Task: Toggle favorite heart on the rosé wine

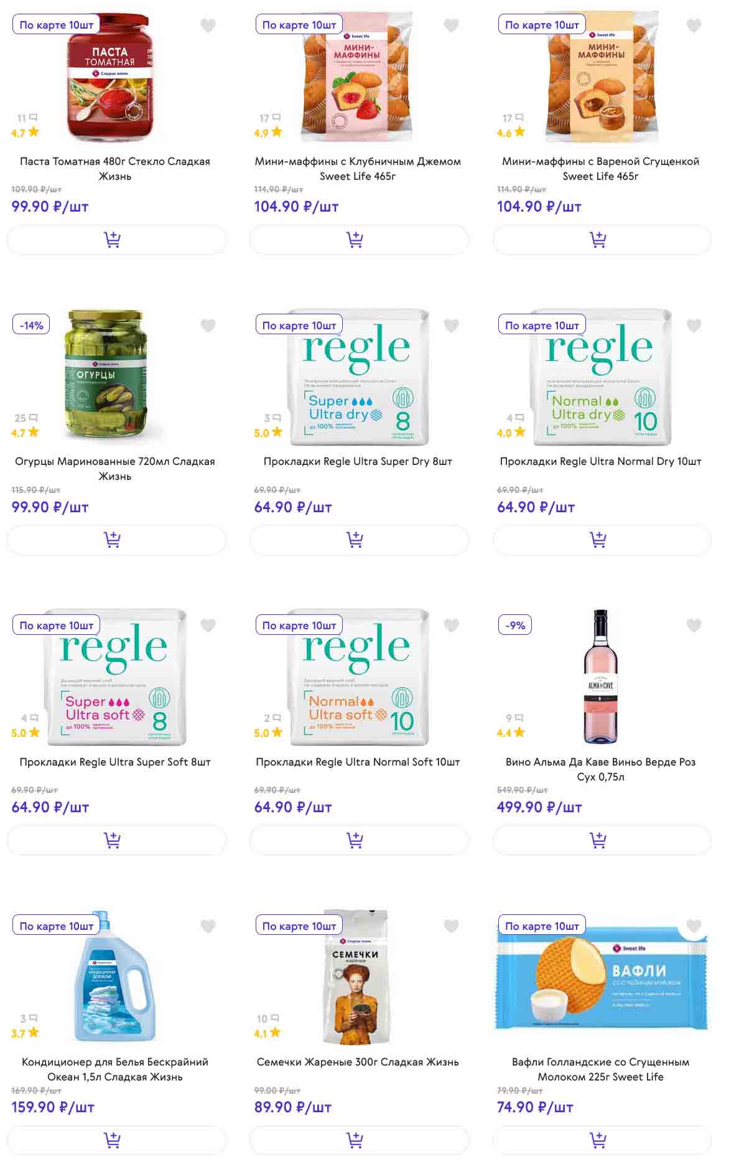Action: click(x=694, y=626)
